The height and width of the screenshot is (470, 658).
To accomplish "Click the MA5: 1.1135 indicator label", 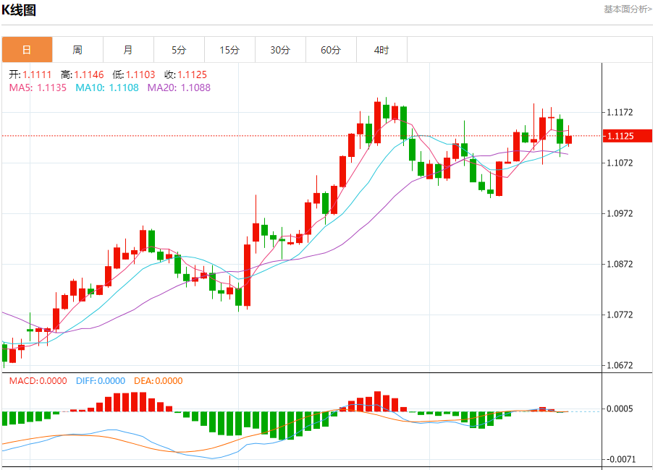I will [38, 87].
